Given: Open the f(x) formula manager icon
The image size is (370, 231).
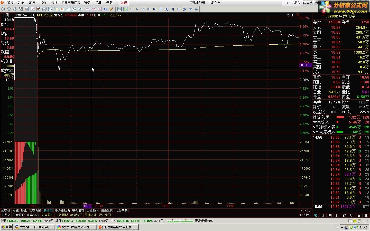Looking at the screenshot, I should (74, 9).
